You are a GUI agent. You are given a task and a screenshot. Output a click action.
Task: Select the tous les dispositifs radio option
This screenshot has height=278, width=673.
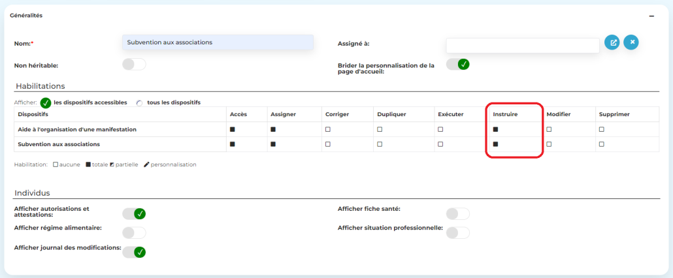[x=139, y=103]
